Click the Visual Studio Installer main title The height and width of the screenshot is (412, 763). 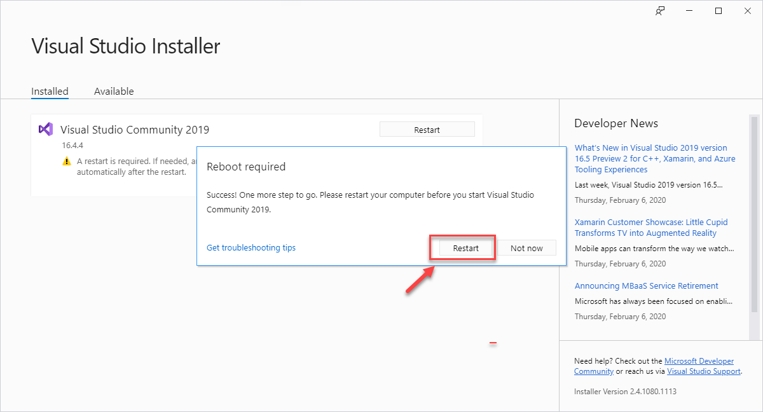(x=126, y=46)
